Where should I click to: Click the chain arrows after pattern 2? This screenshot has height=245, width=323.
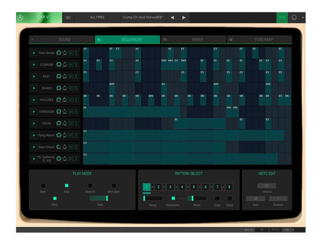coord(164,187)
